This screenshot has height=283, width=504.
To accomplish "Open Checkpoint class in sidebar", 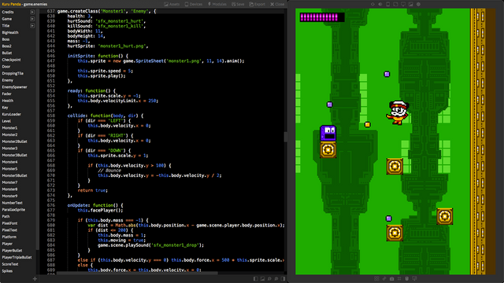I will coord(11,60).
